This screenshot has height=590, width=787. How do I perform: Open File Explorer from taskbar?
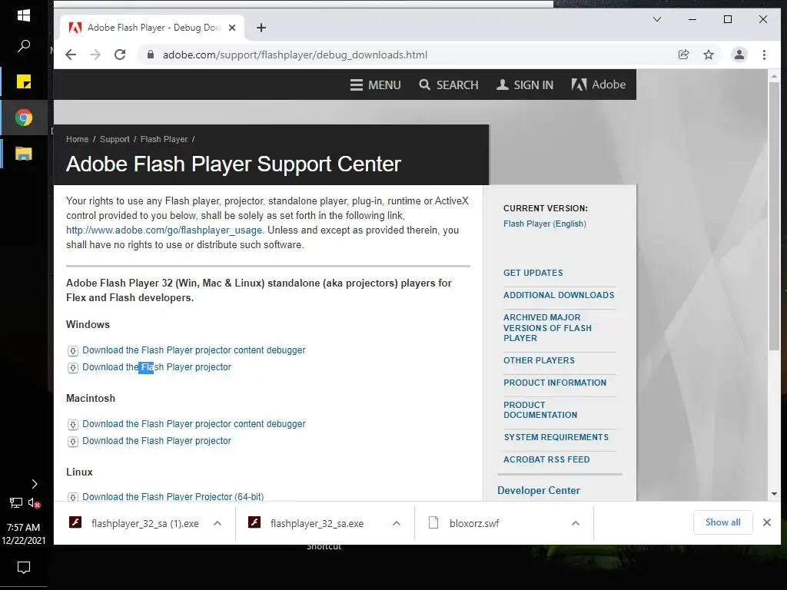click(x=24, y=154)
